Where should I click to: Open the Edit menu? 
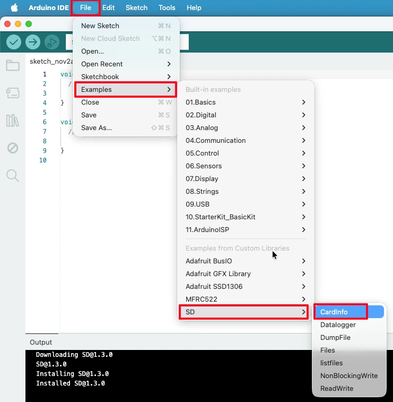(108, 7)
